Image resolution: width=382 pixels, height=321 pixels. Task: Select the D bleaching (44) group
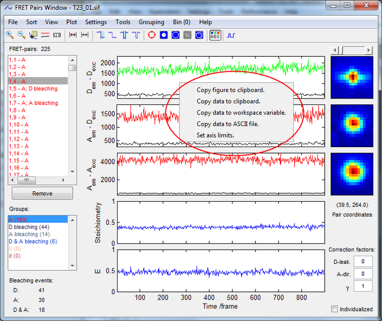[x=29, y=227]
